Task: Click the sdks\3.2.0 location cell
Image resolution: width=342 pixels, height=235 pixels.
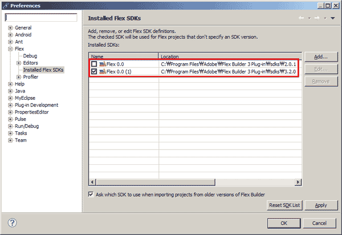Action: tap(229, 71)
